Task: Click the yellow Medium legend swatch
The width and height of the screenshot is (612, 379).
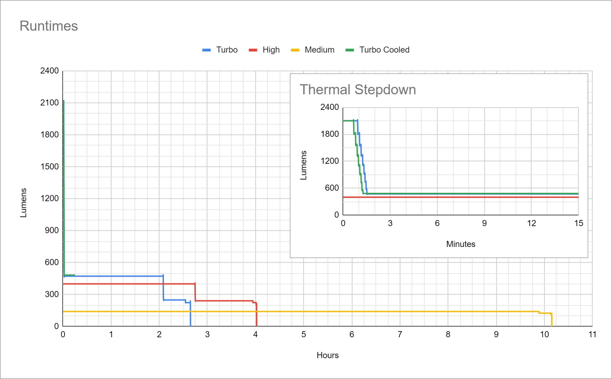Action: [x=295, y=50]
